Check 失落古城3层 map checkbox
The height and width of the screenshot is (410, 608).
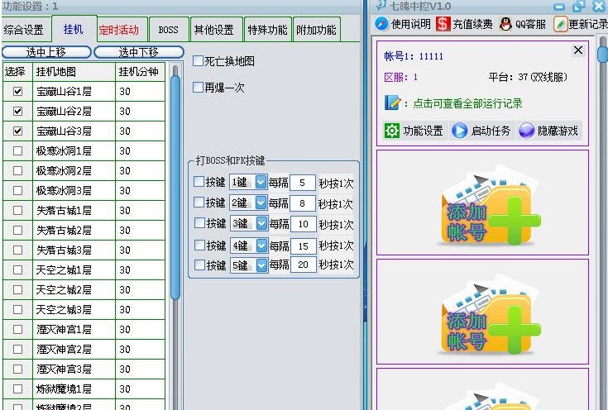[17, 250]
